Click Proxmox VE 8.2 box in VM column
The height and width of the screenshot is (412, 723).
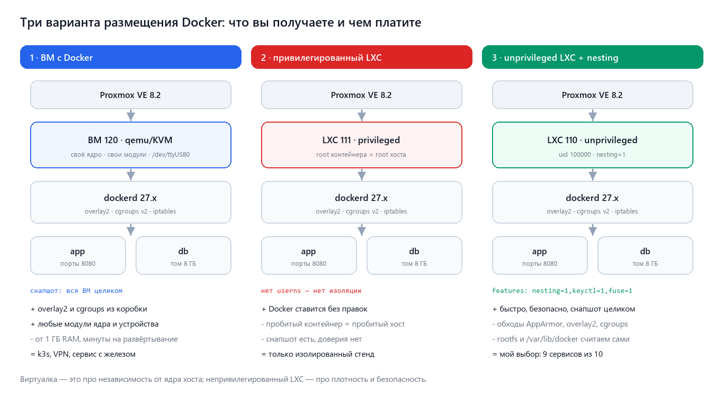tap(131, 94)
